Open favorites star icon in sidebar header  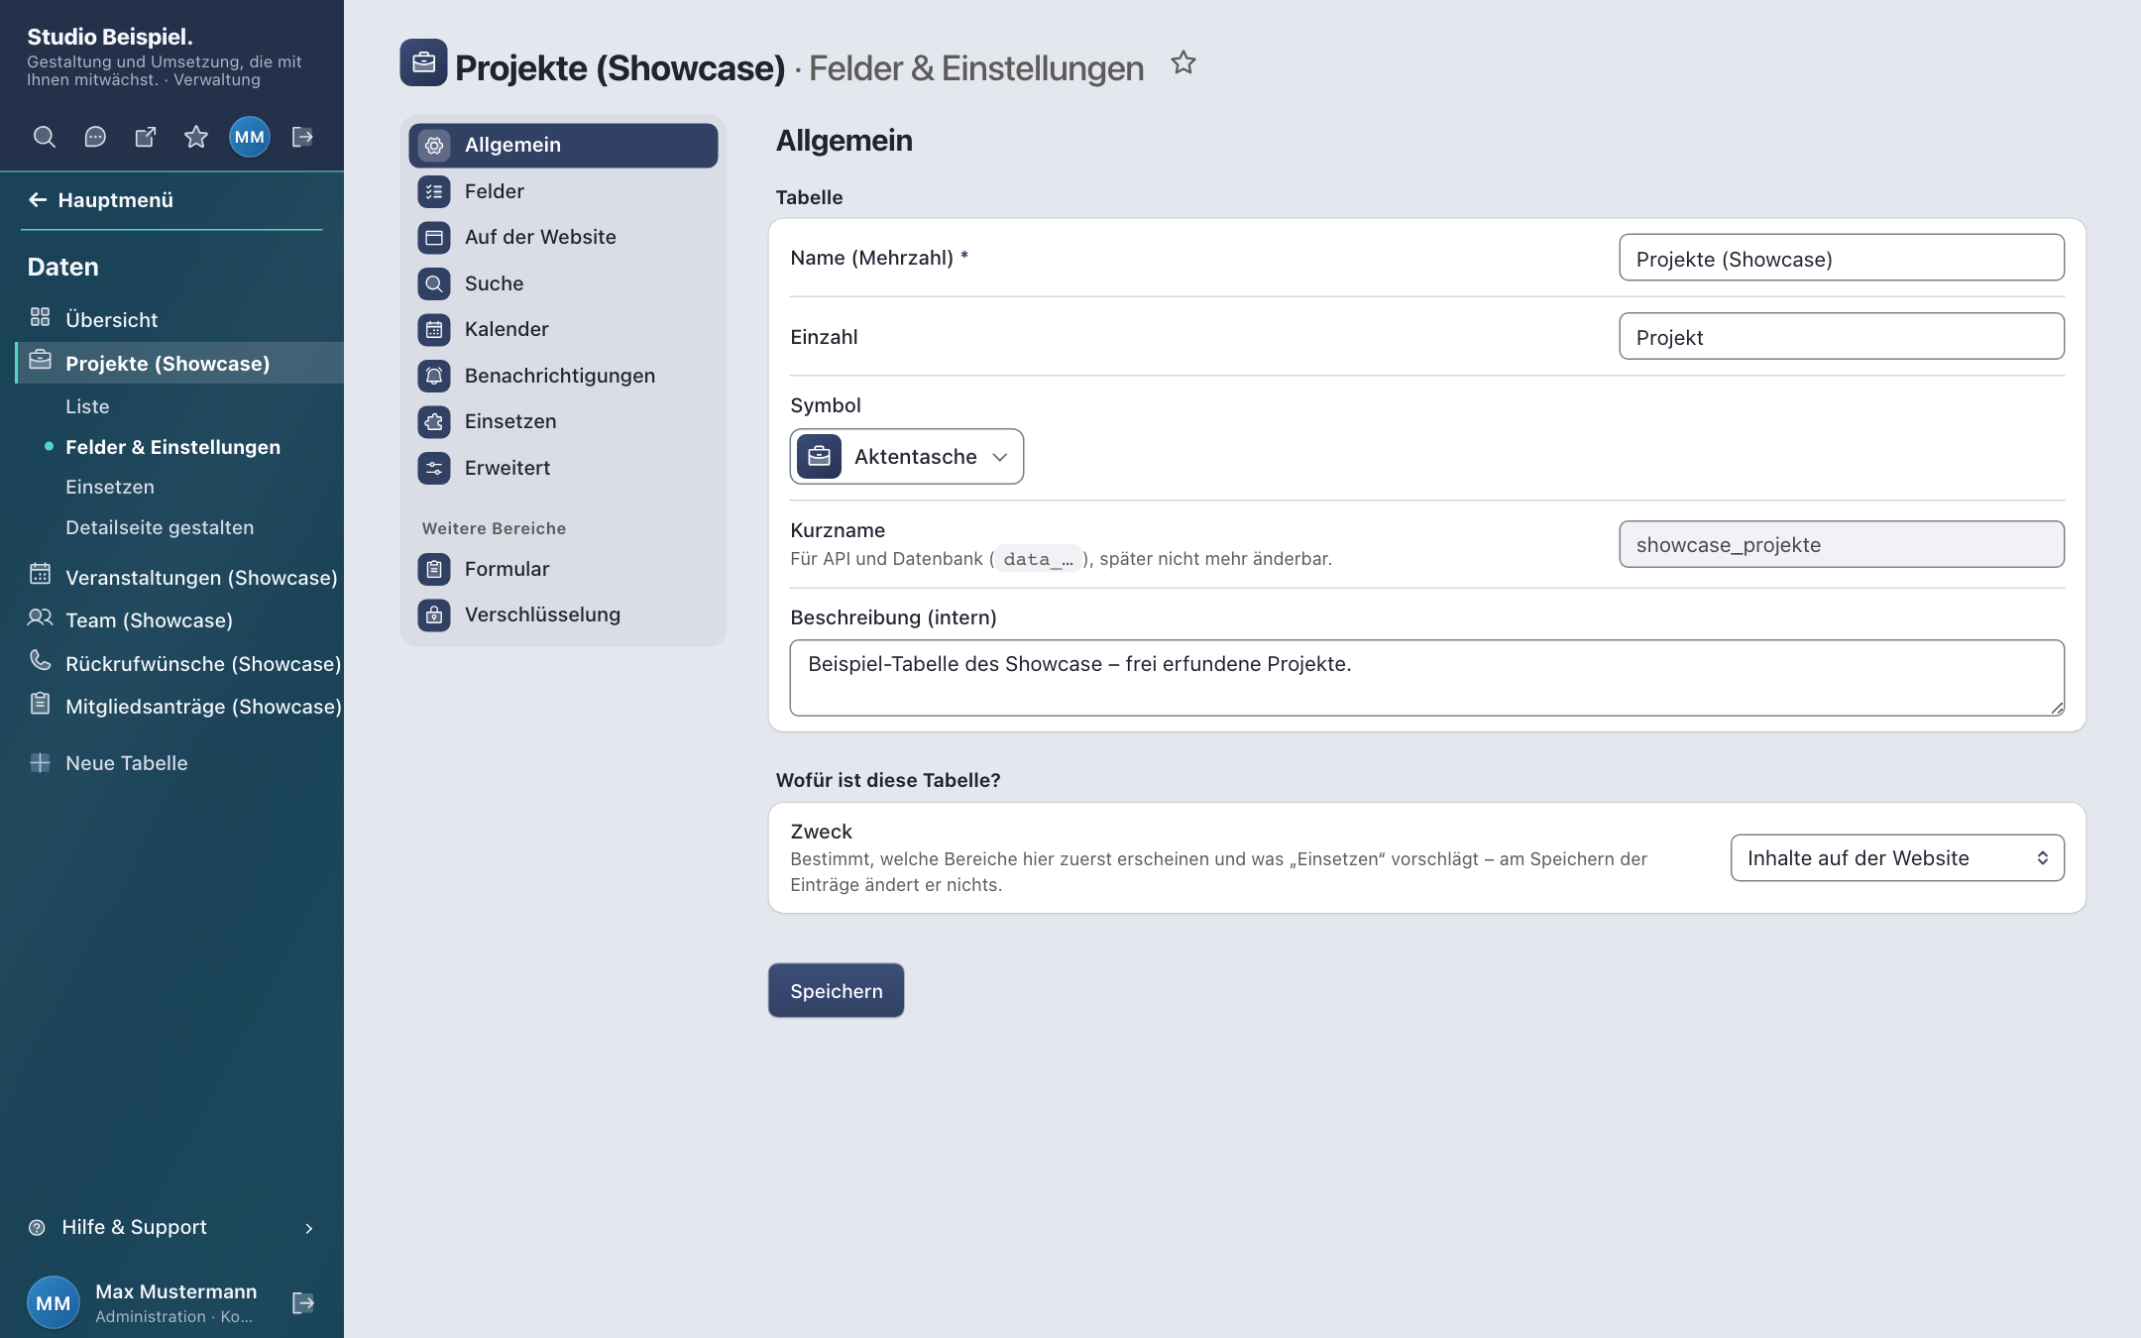(x=196, y=137)
